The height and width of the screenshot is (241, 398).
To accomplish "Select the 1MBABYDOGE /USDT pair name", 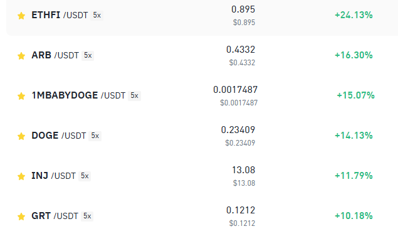I will coord(78,95).
